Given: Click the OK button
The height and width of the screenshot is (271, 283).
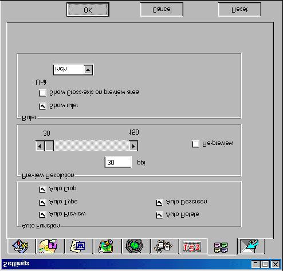Looking at the screenshot, I should tap(88, 10).
